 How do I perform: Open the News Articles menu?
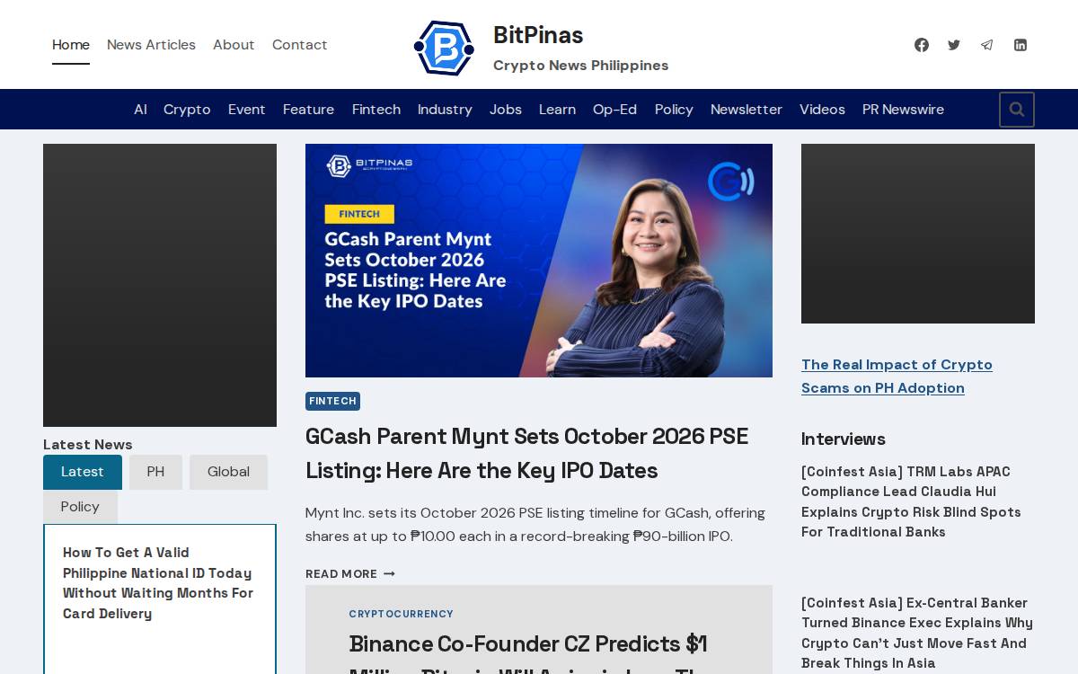click(x=151, y=45)
